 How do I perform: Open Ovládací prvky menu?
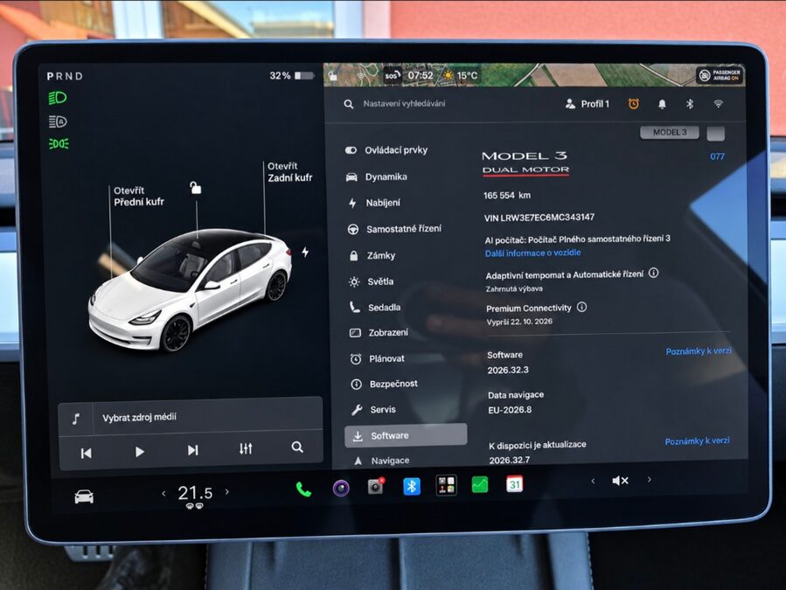386,150
